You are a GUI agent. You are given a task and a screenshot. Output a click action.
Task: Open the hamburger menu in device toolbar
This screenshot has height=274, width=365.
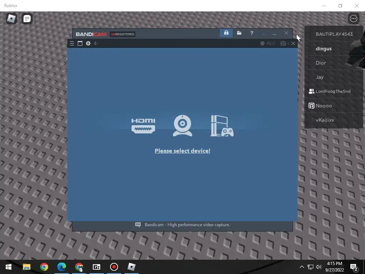click(x=72, y=43)
